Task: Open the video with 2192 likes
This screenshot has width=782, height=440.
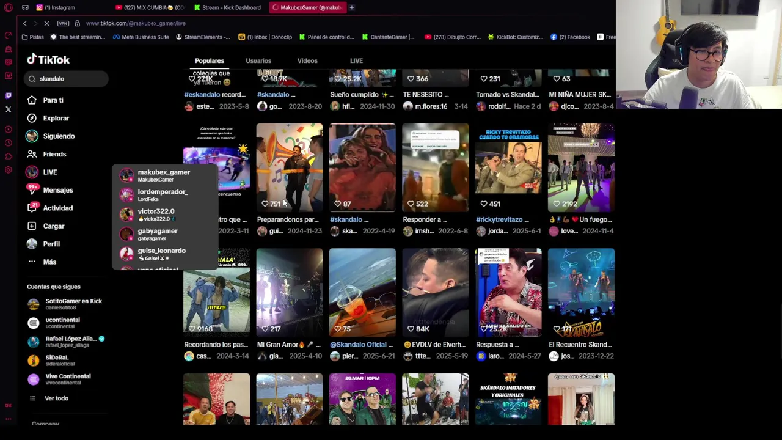Action: [x=581, y=167]
